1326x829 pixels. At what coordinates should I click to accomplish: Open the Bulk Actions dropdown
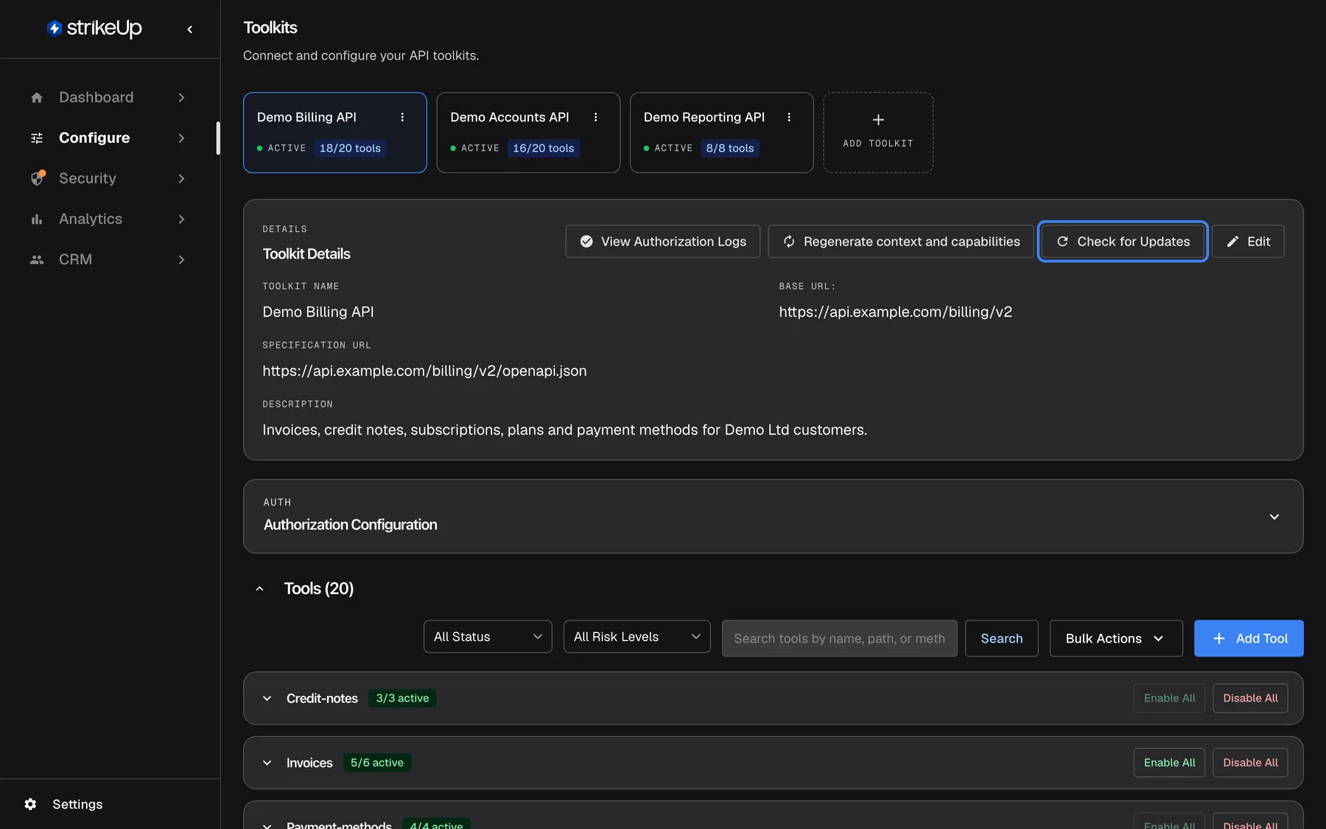point(1116,638)
